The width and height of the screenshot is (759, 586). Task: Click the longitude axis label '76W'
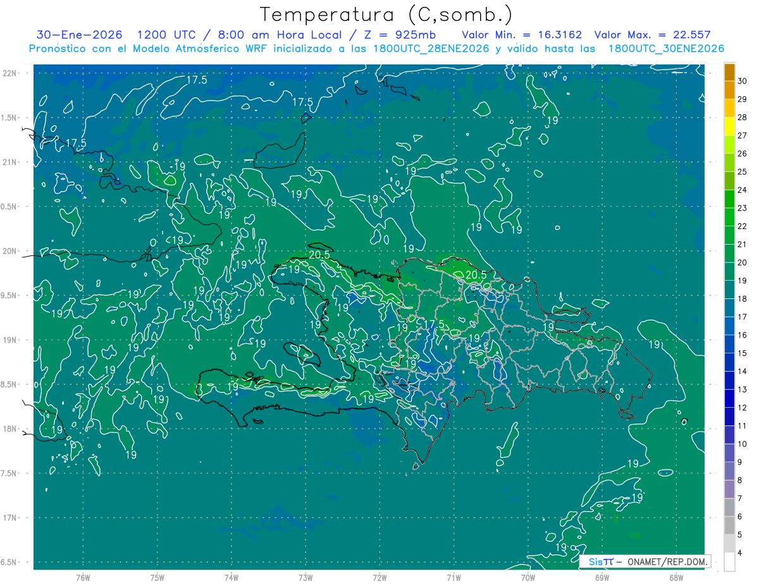pyautogui.click(x=83, y=577)
